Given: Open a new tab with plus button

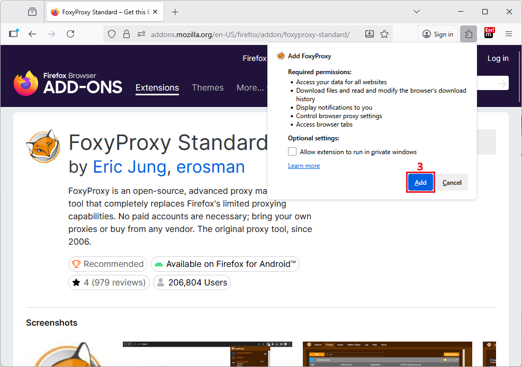Looking at the screenshot, I should (x=175, y=12).
